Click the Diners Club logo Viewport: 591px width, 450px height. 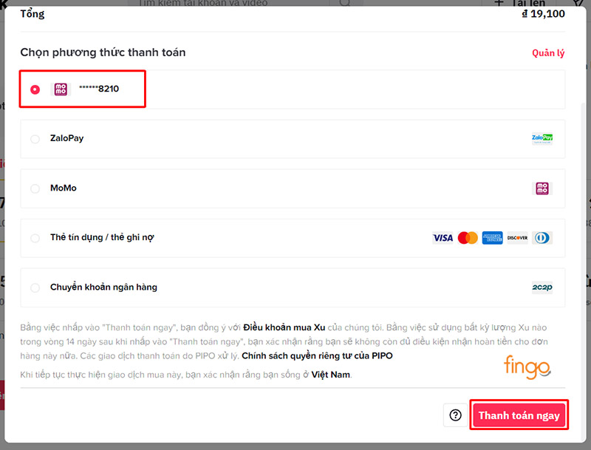tap(542, 238)
